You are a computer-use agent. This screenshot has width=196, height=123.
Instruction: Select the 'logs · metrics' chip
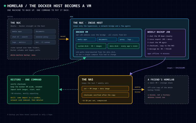click(x=21, y=42)
